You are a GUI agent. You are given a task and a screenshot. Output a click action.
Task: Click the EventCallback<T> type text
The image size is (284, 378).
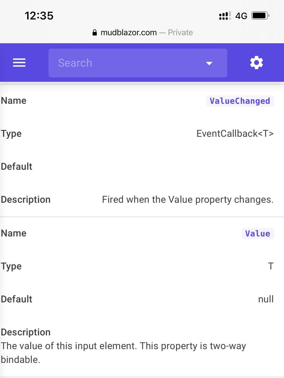[235, 133]
